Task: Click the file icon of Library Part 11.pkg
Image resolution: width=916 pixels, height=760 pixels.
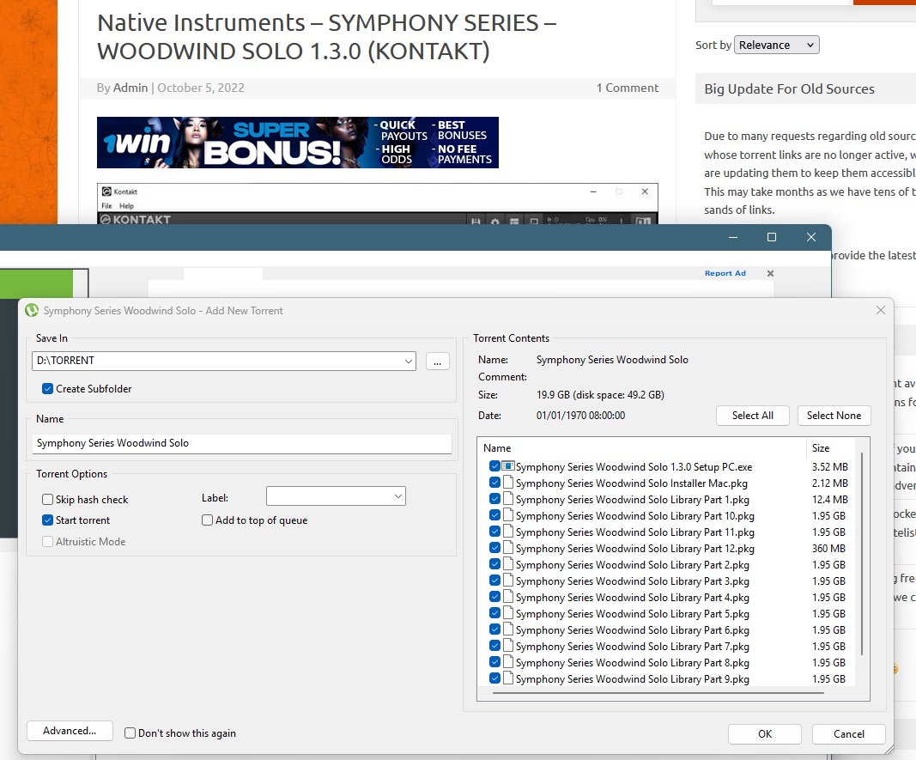Action: 508,532
